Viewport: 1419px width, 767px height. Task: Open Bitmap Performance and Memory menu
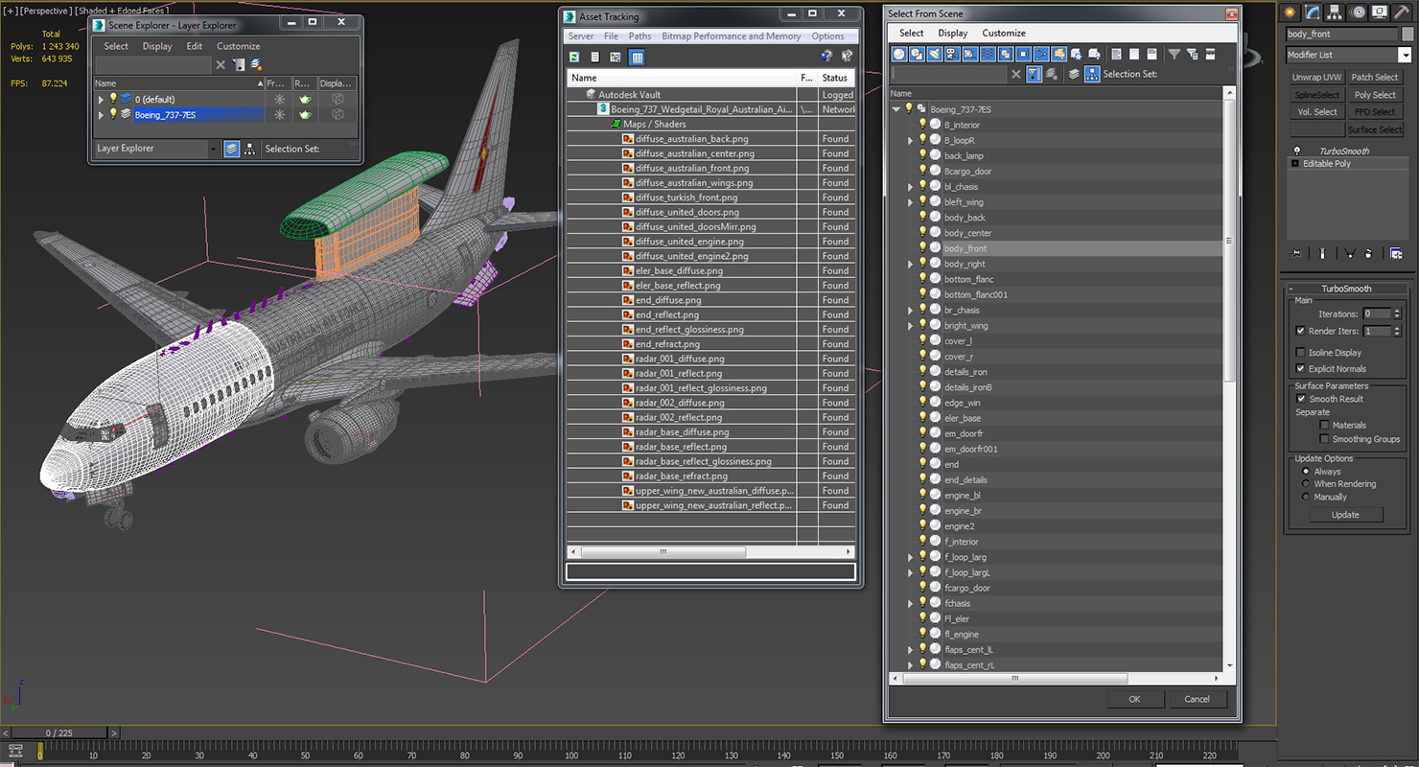click(731, 36)
